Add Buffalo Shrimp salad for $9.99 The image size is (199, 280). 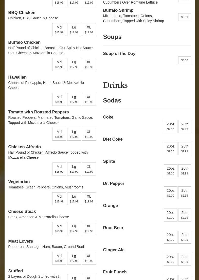coord(184,17)
